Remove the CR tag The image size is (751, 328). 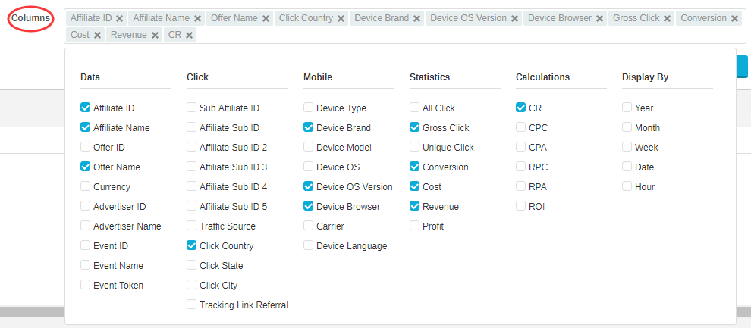click(x=189, y=36)
